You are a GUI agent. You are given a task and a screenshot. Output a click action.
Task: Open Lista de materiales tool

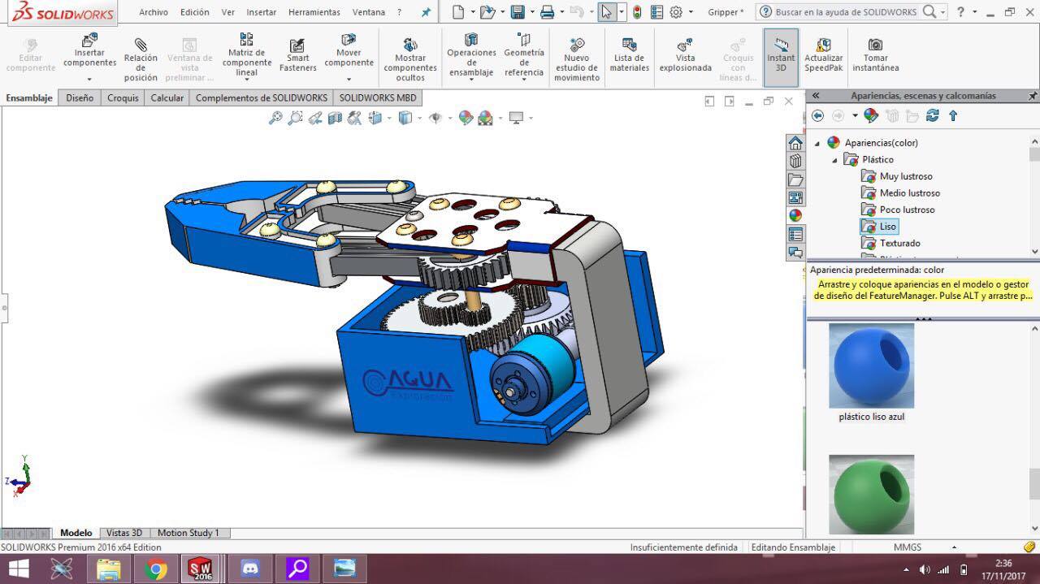coord(629,53)
